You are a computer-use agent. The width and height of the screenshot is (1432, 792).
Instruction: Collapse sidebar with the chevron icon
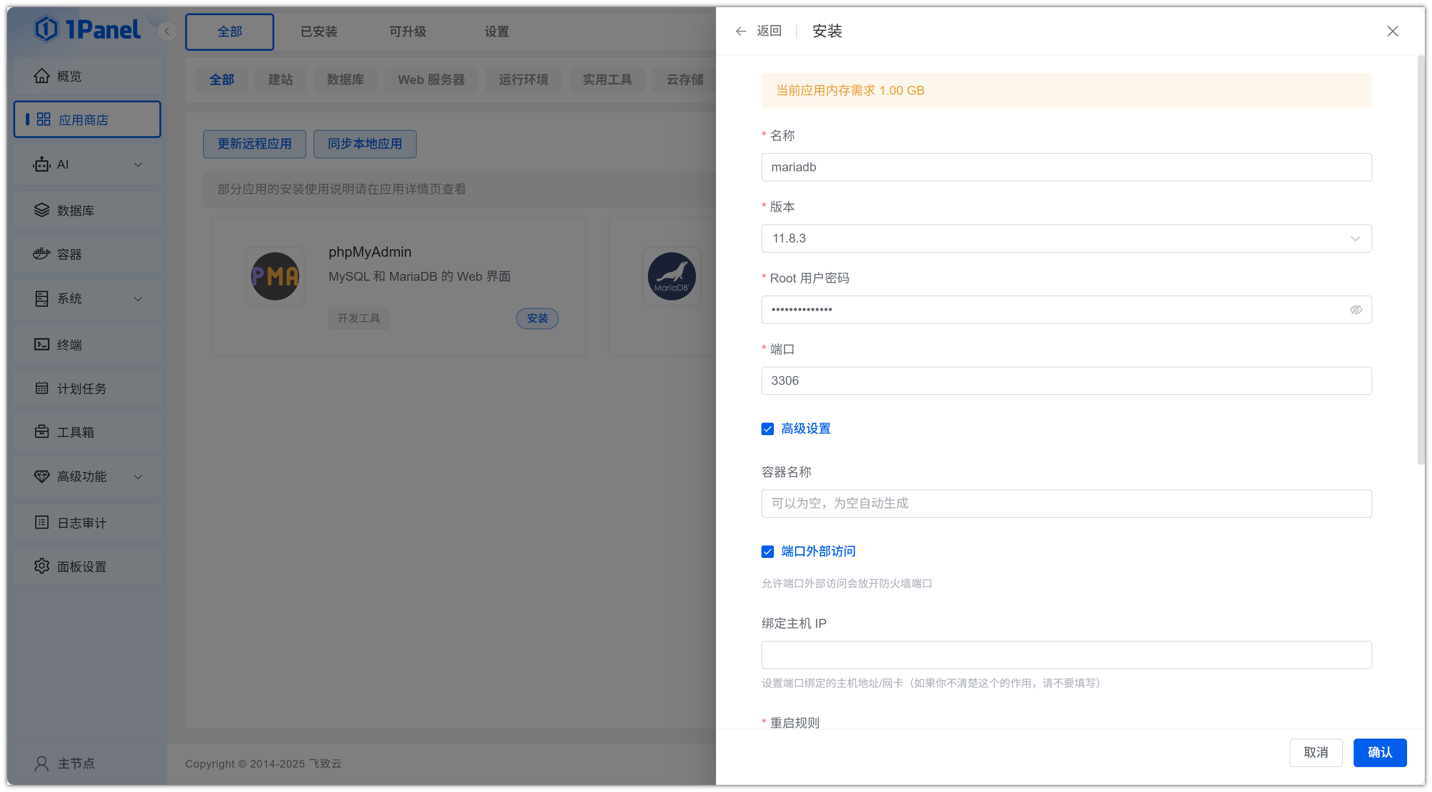click(x=167, y=31)
